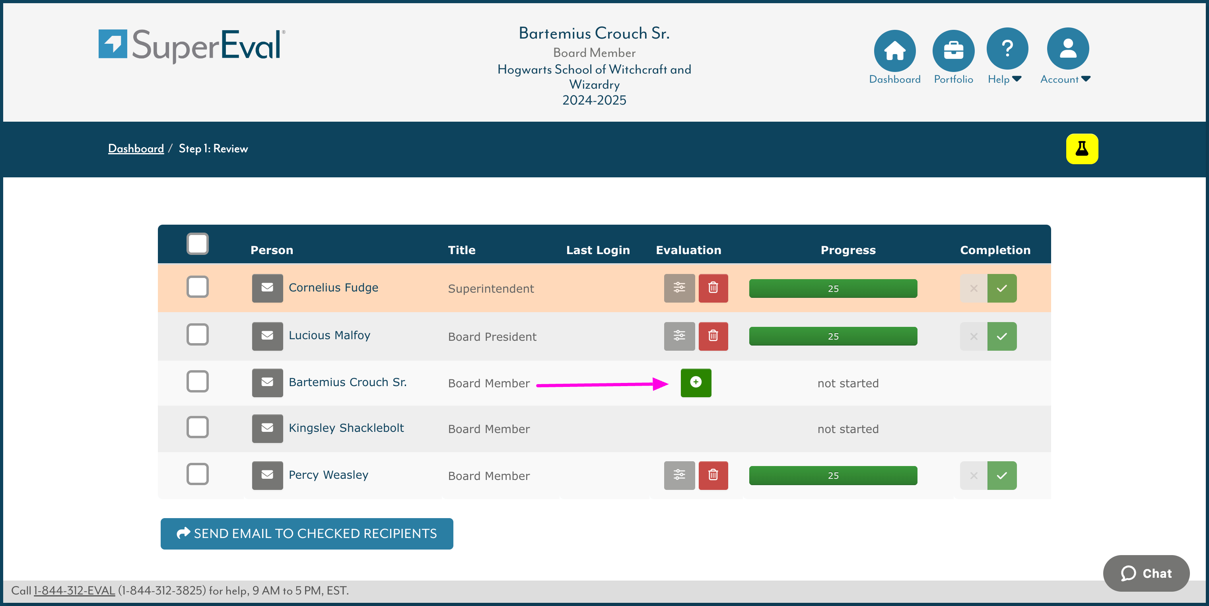Mark Cornelius Fudge evaluation incomplete with X
Screen dimensions: 1209x606
click(x=974, y=288)
